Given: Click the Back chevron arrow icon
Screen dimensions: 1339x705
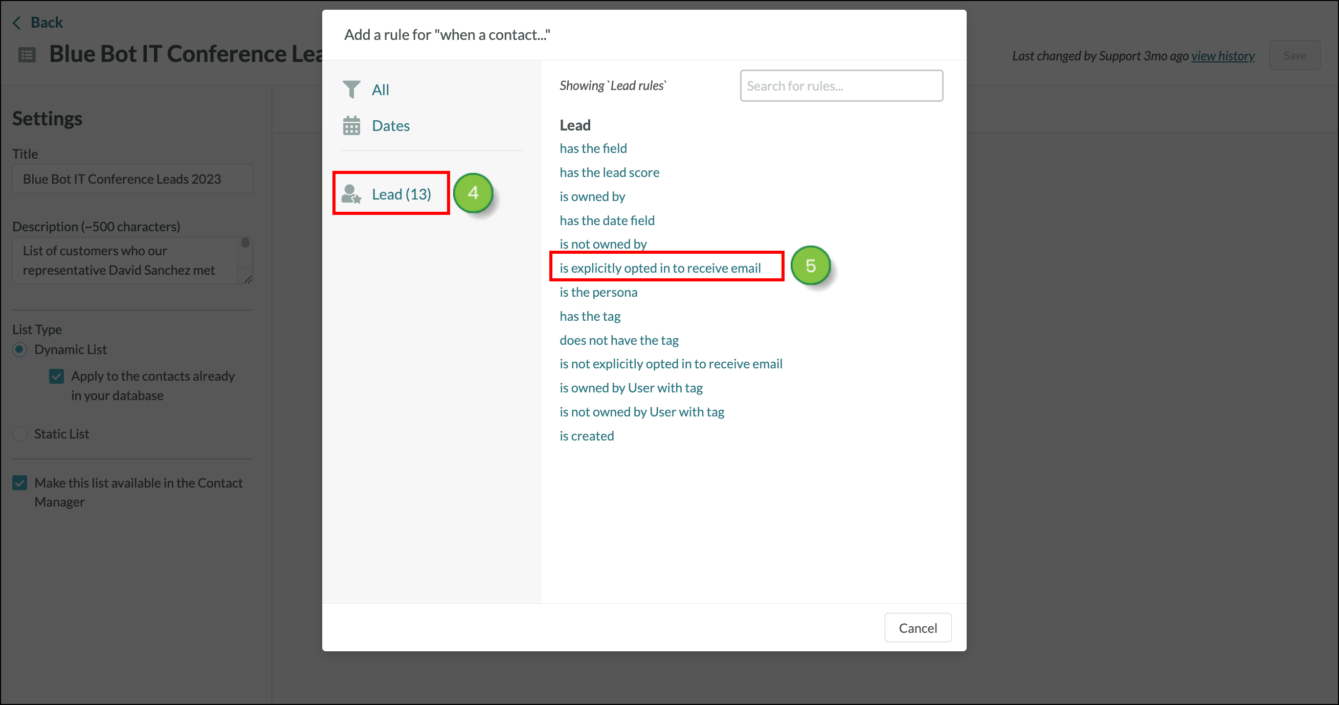Looking at the screenshot, I should tap(17, 23).
